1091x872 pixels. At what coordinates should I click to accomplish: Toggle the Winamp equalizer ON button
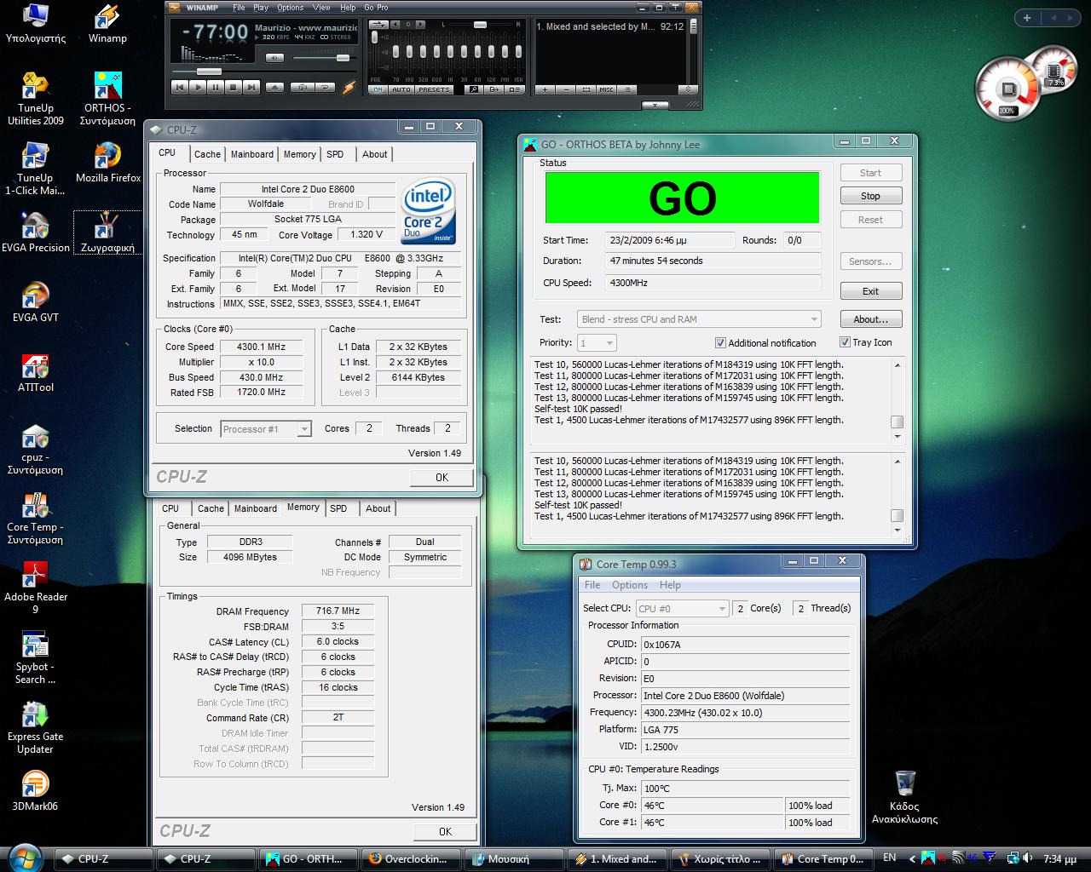click(x=378, y=89)
